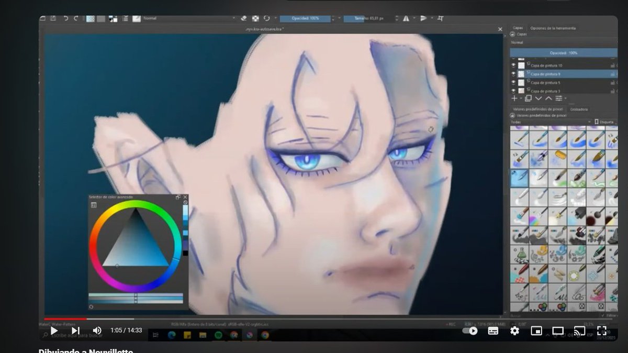
Task: Click the gradient shade selector bar below wheel
Action: click(x=136, y=298)
